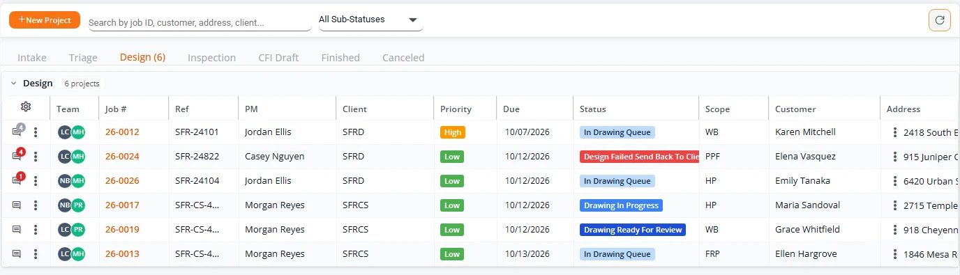Click address options dots for 915 Juniper

(x=895, y=157)
